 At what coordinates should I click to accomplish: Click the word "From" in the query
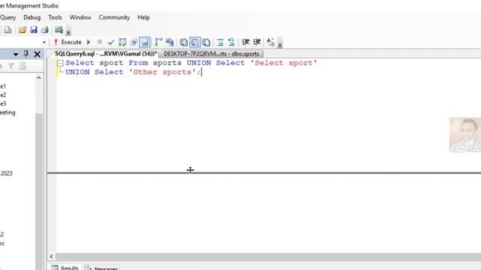point(138,63)
